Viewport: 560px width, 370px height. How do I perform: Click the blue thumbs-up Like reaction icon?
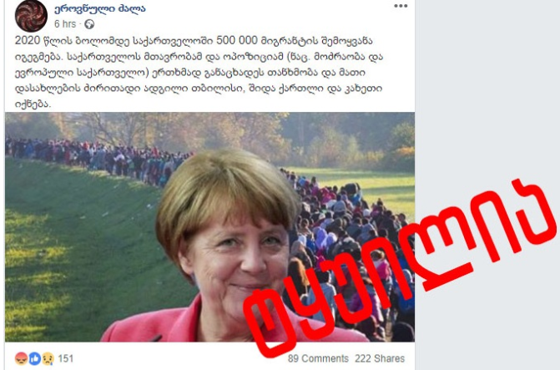pos(35,358)
